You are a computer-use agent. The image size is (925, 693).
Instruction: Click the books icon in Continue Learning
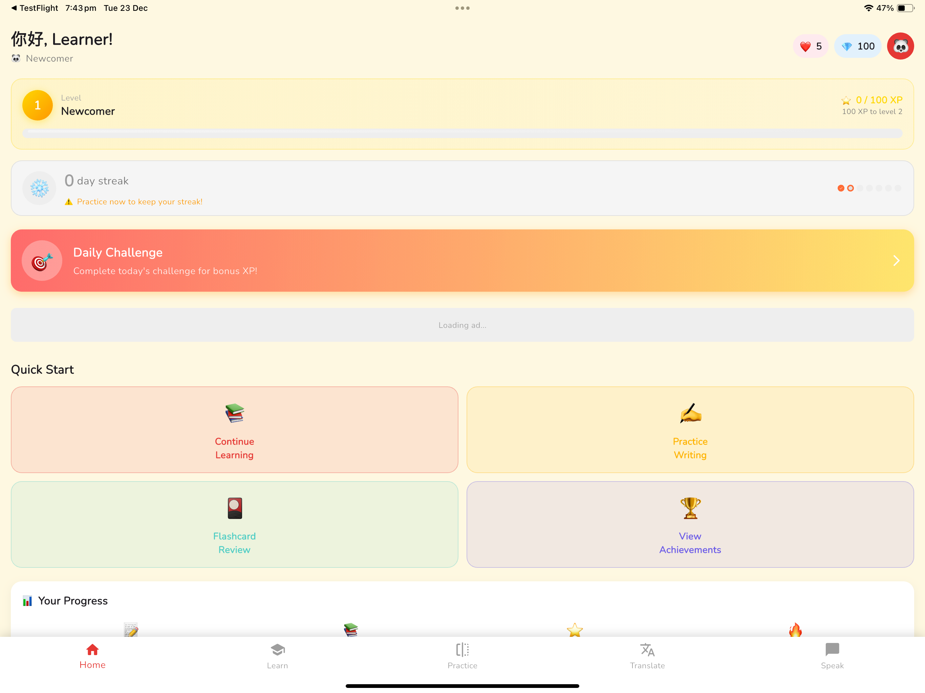pyautogui.click(x=234, y=413)
